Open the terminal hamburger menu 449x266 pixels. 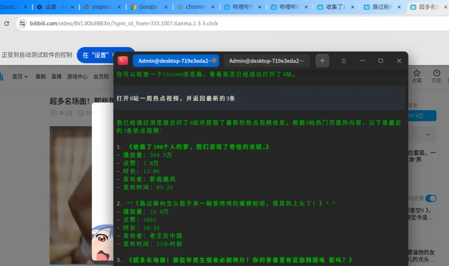[x=344, y=61]
